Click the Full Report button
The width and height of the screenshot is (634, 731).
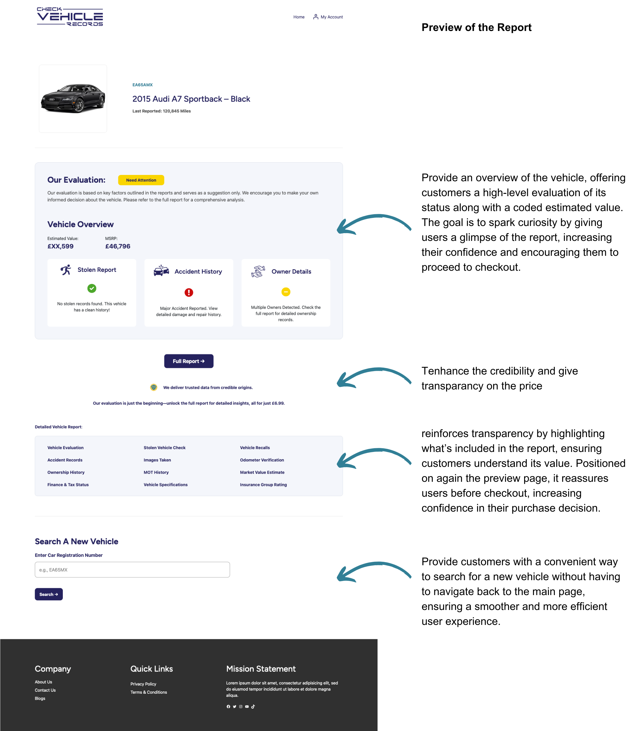pyautogui.click(x=188, y=361)
